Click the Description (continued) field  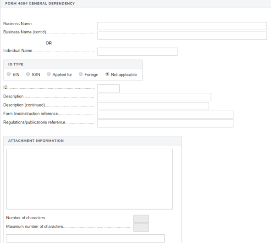(x=153, y=106)
